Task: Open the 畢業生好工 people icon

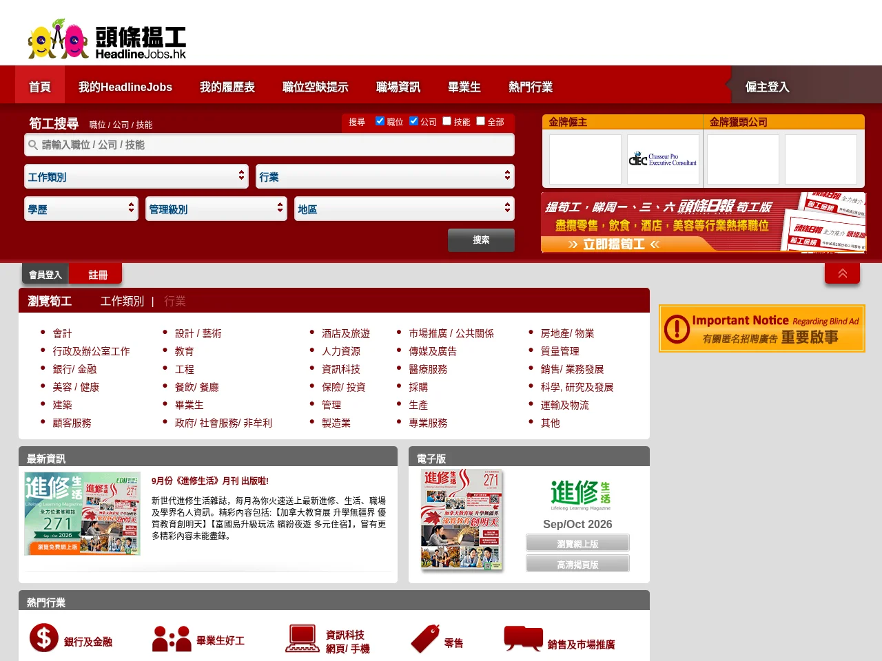Action: [172, 639]
